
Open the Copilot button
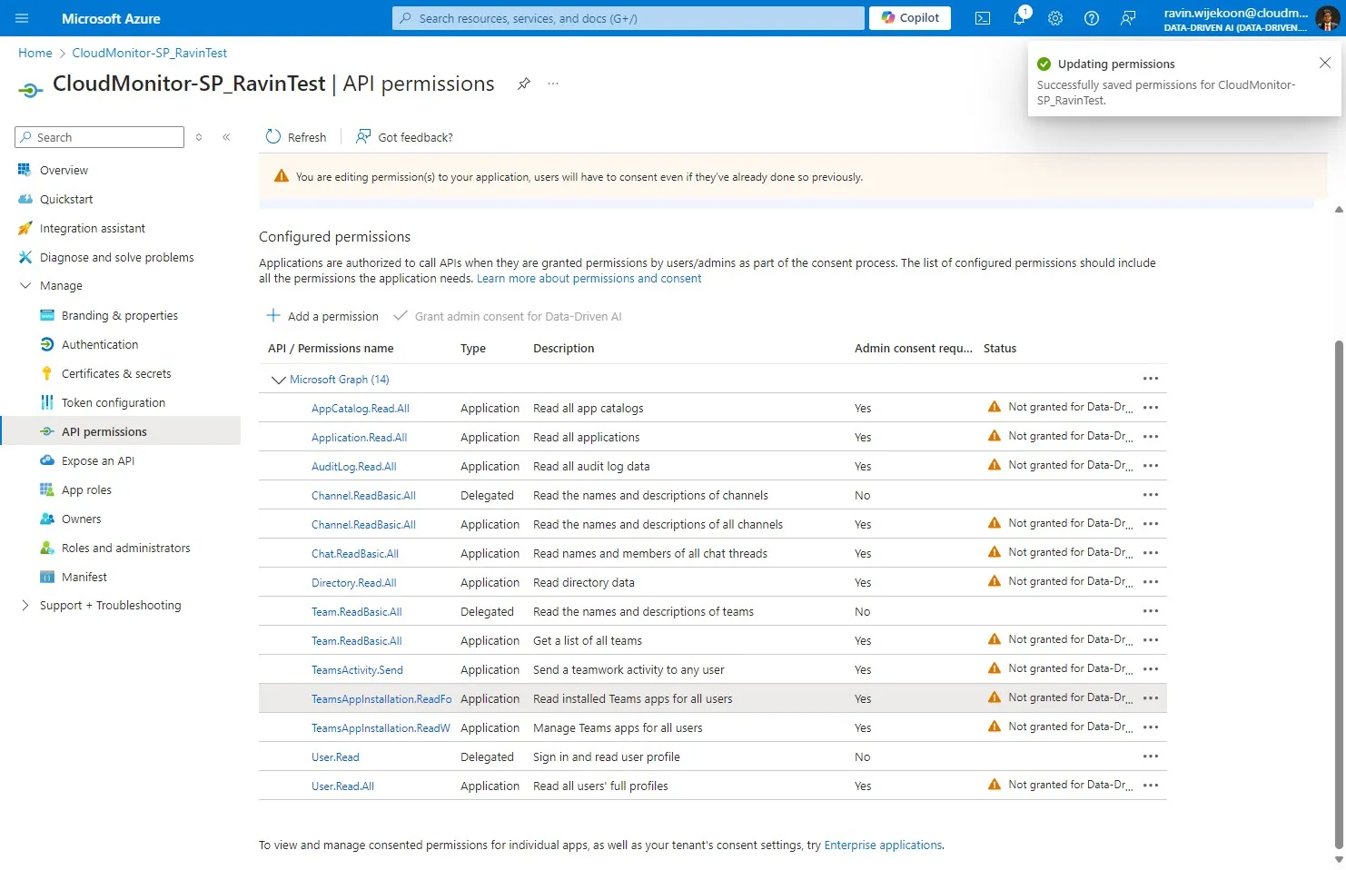[x=910, y=18]
